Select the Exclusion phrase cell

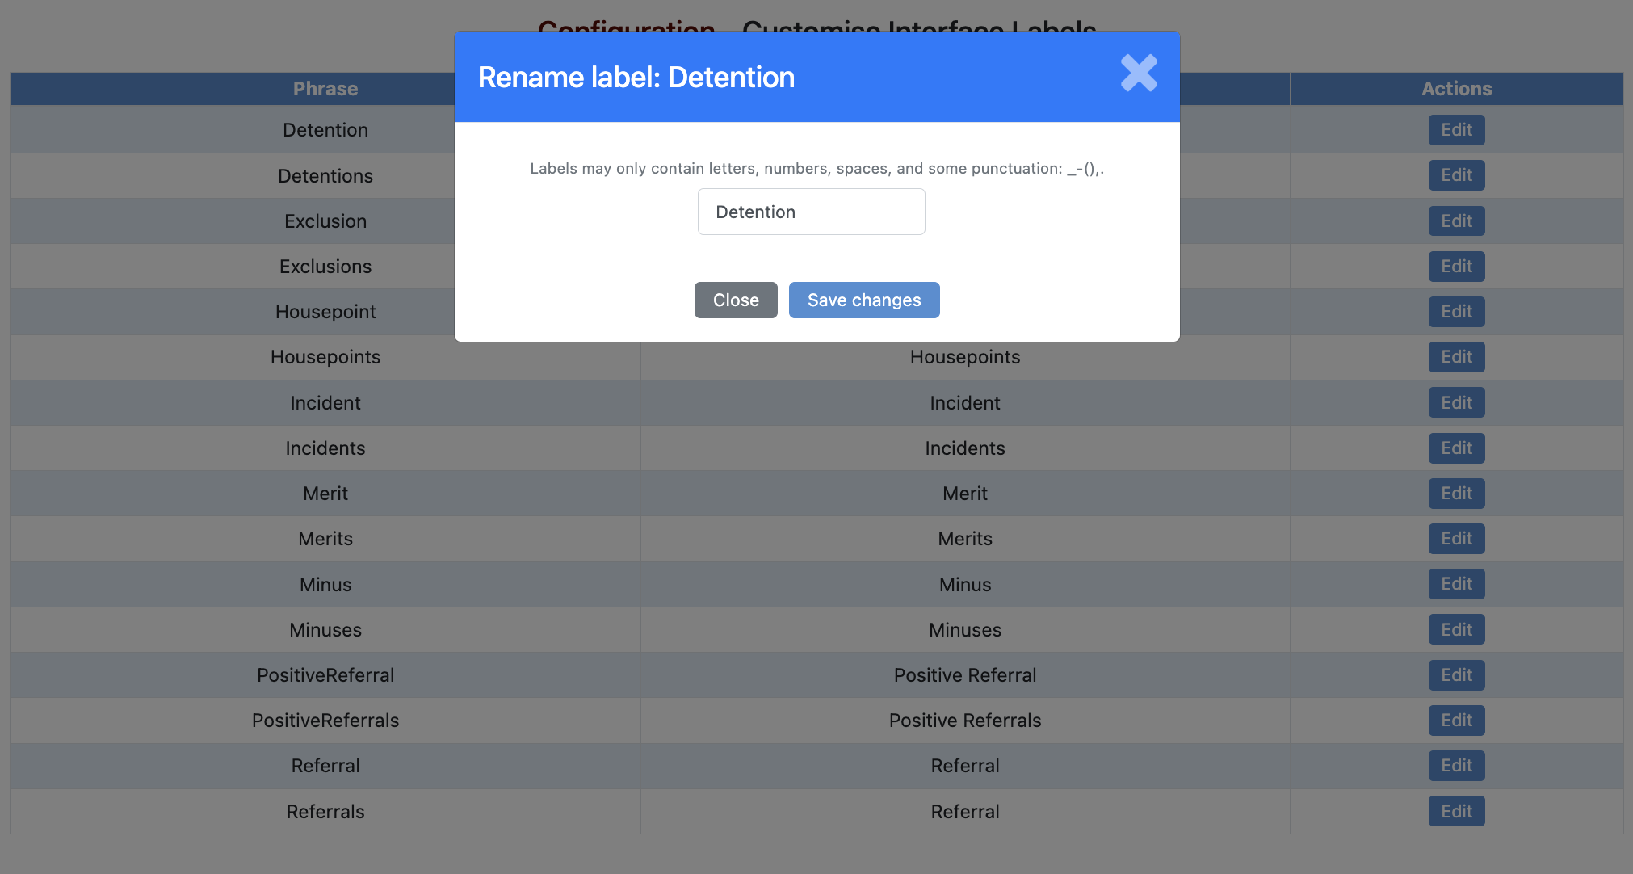[325, 221]
